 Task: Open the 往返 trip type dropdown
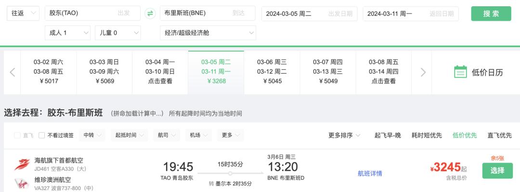click(23, 13)
